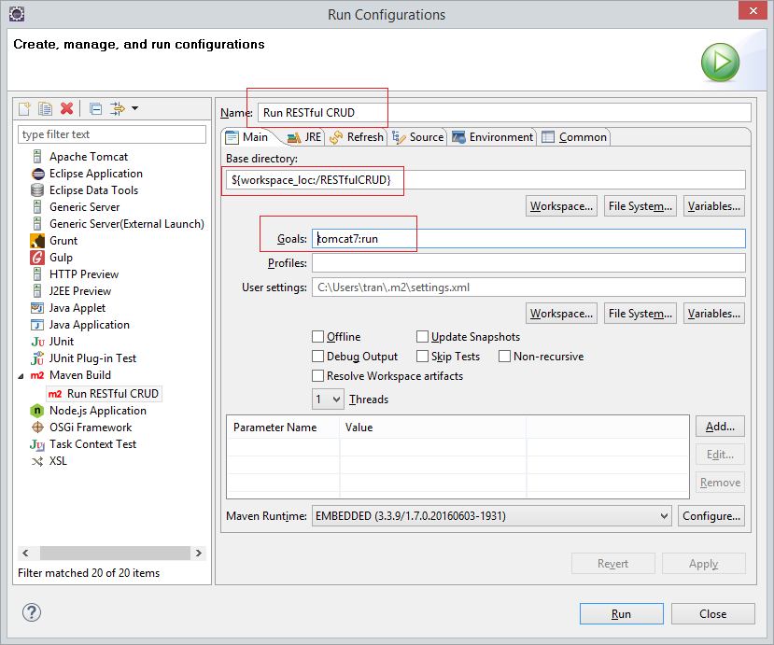This screenshot has width=774, height=645.
Task: Enable the Debug Output checkbox
Action: [317, 357]
